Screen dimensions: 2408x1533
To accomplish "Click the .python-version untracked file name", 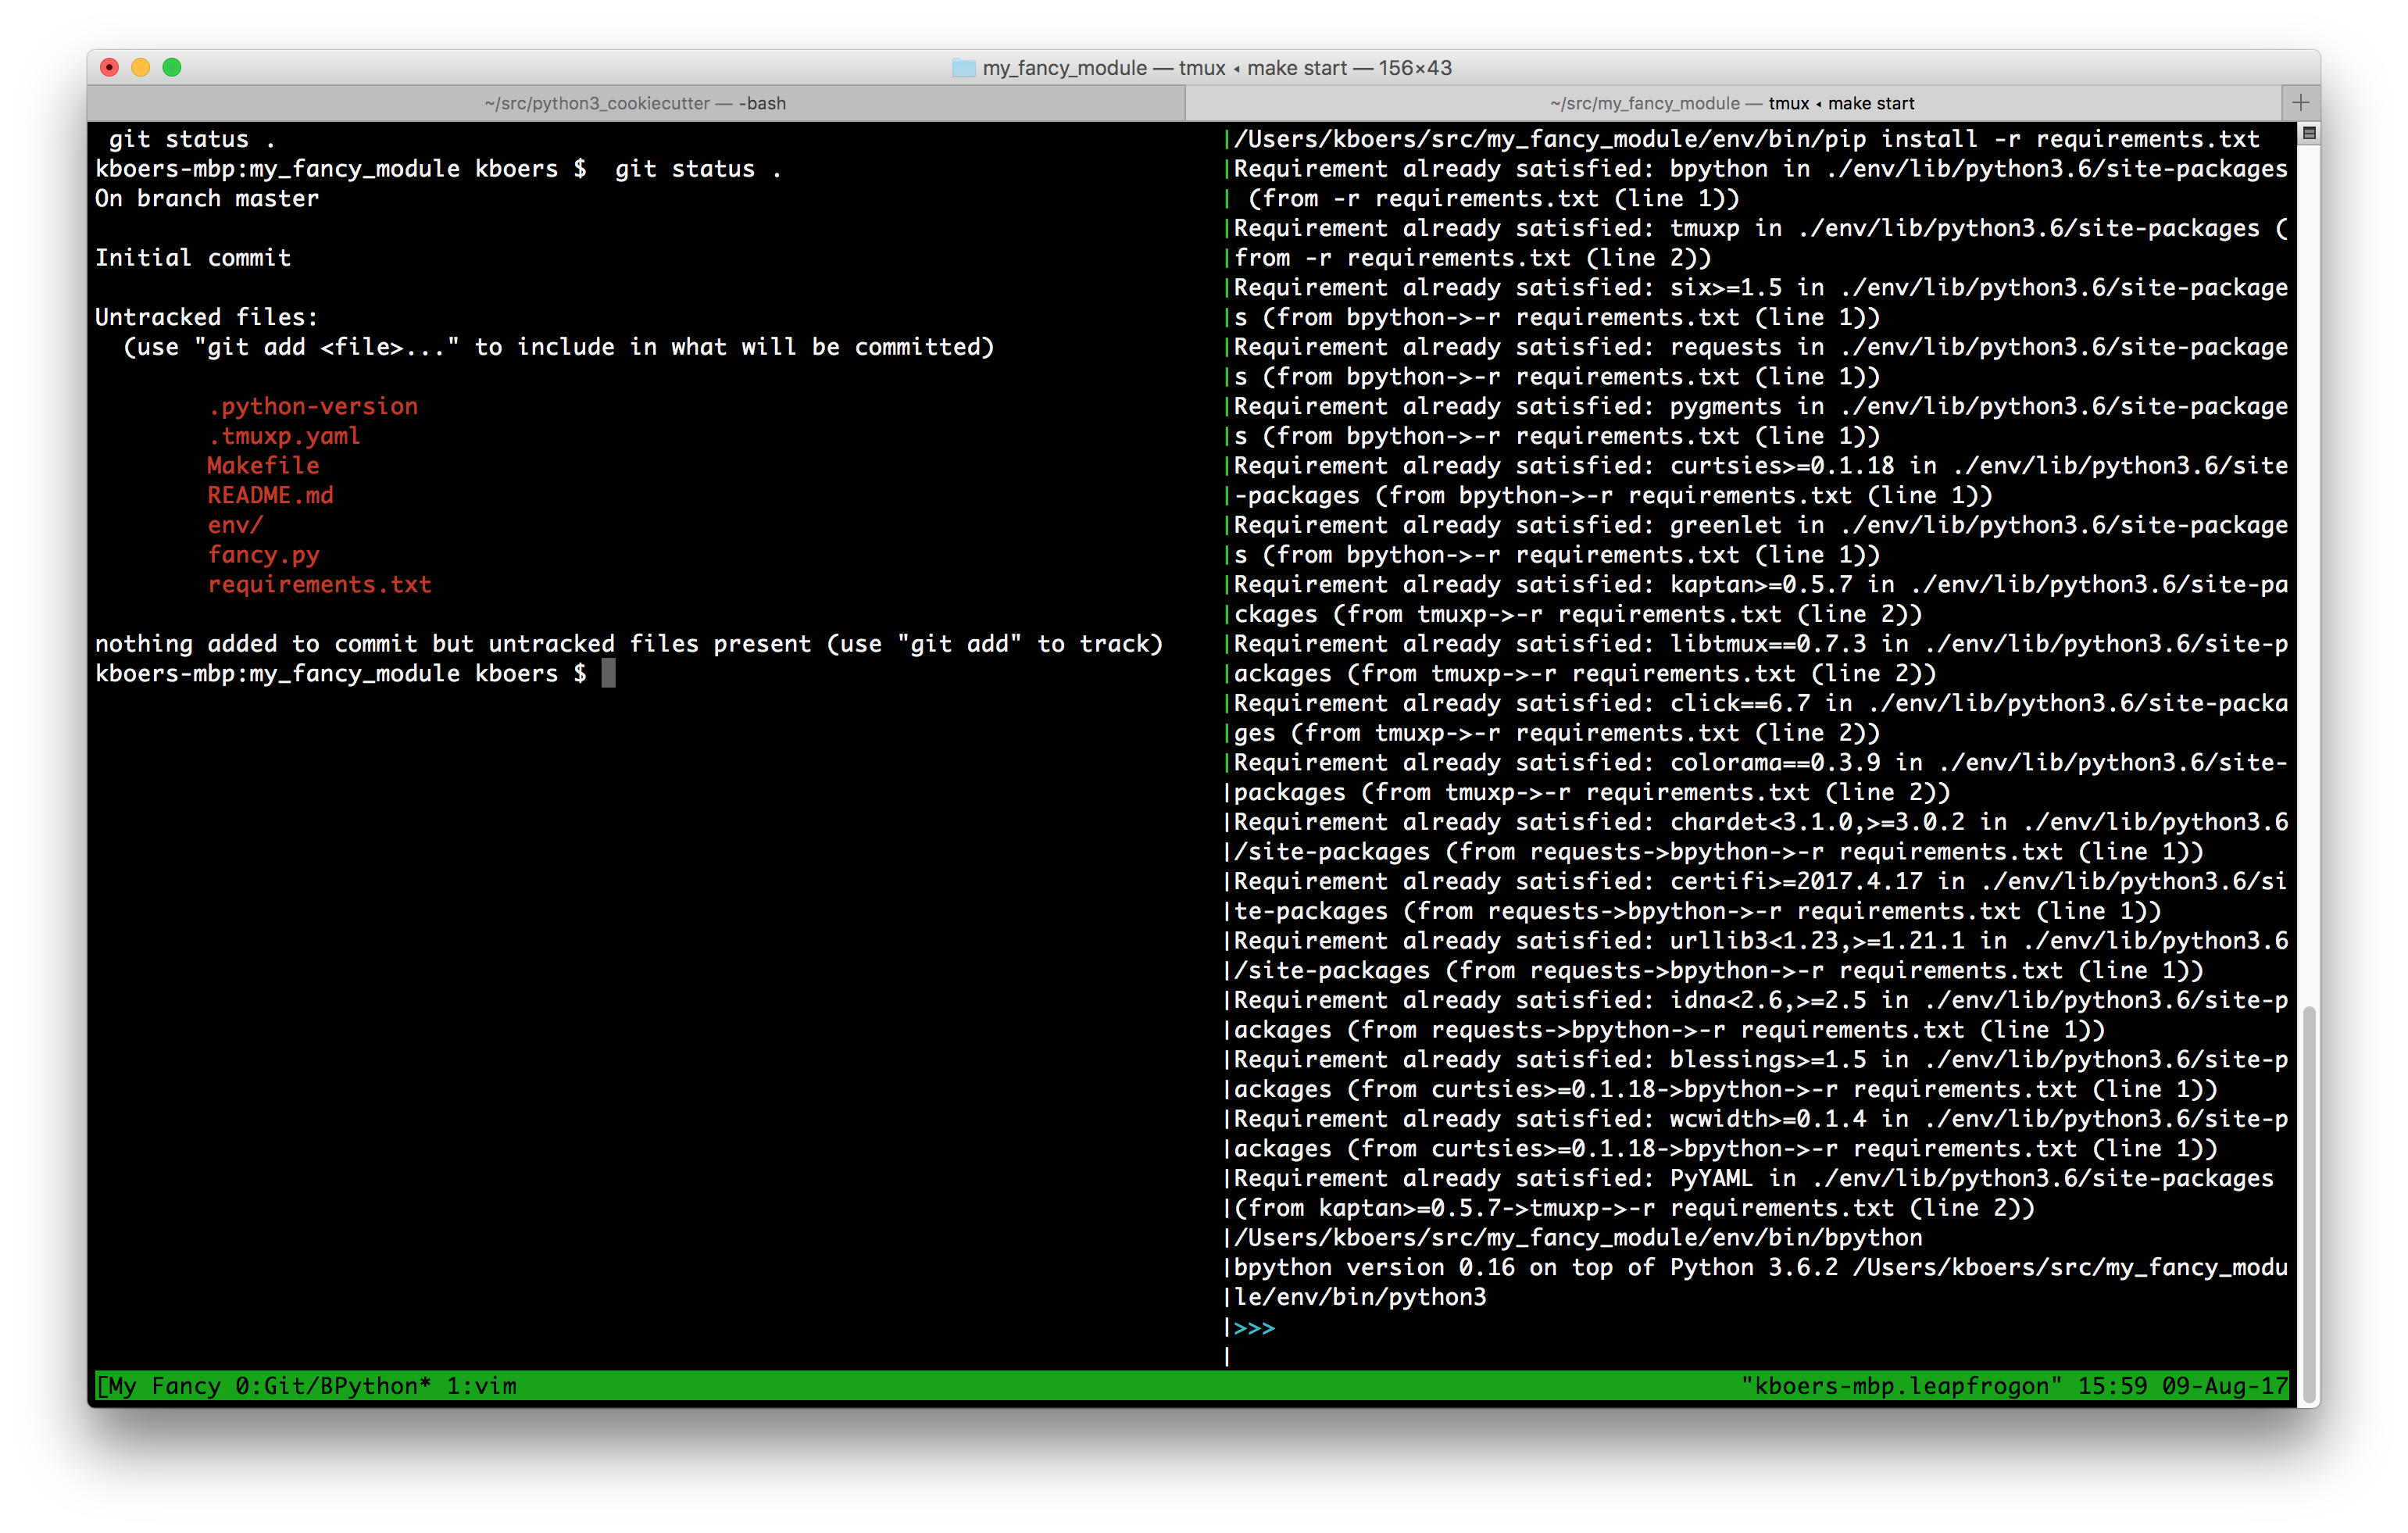I will pos(313,406).
